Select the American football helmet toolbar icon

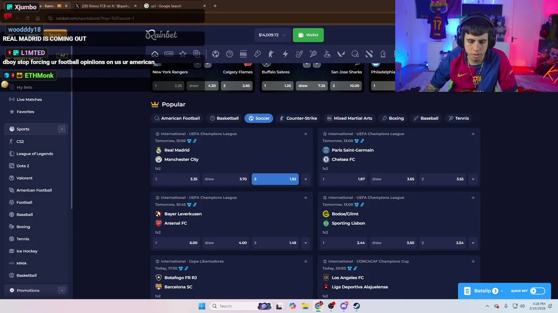tap(355, 54)
